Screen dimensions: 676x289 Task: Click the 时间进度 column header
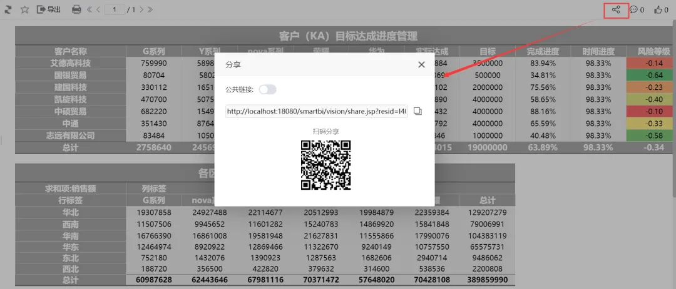(598, 51)
